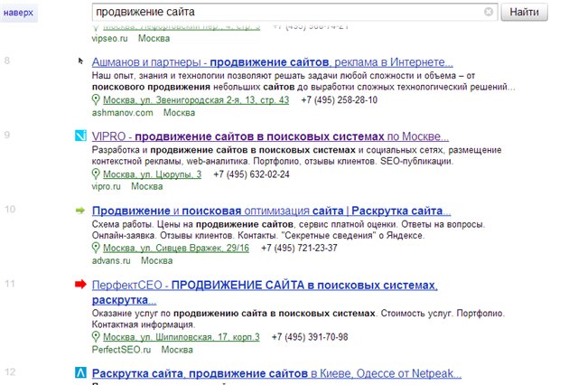Click the наверх link
Viewport: 578px width, 385px height.
18,13
